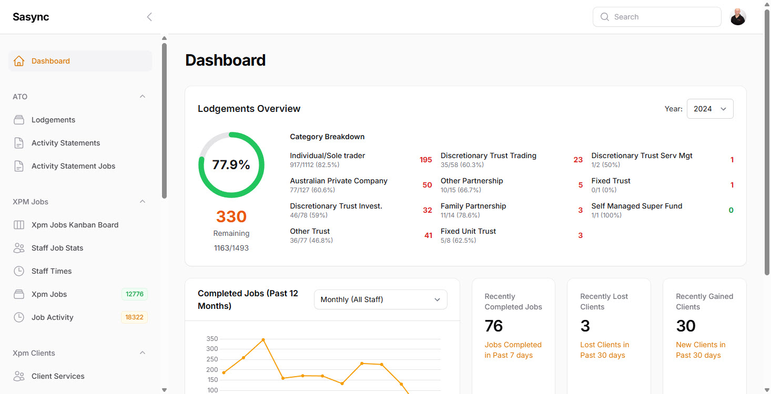The width and height of the screenshot is (771, 394).
Task: Collapse the ATO section
Action: (x=142, y=96)
